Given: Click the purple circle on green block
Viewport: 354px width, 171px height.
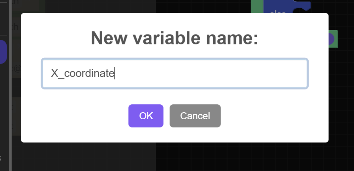Looking at the screenshot, I should pos(331,39).
